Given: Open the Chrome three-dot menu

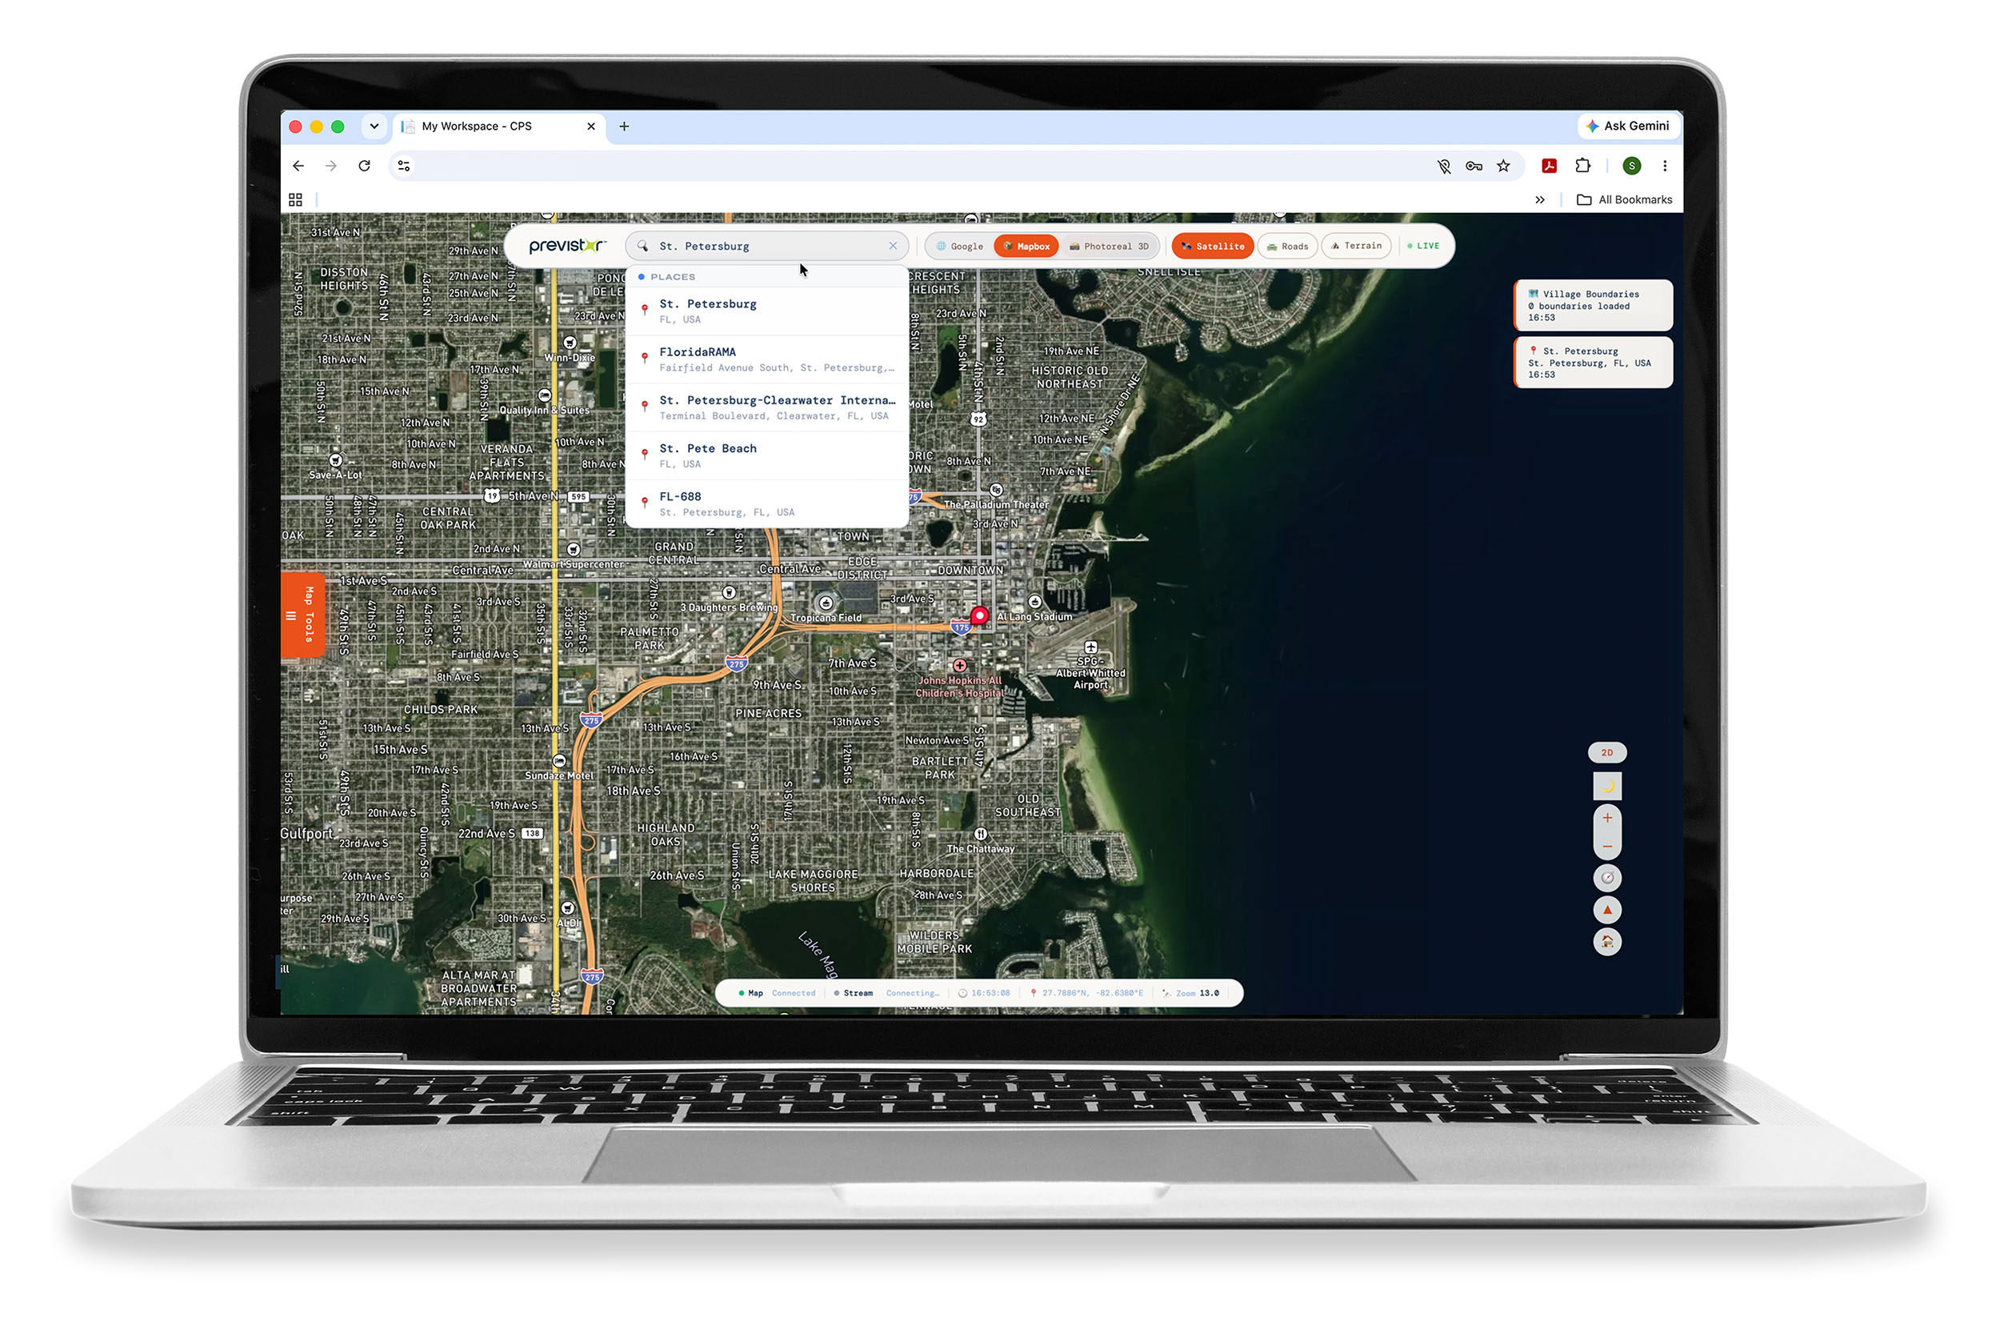Looking at the screenshot, I should pos(1665,166).
